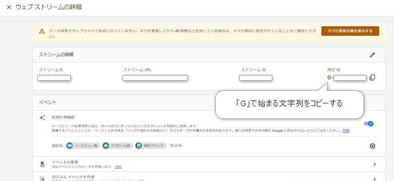Click the スクロール数 chip
394x181 pixels.
click(118, 146)
